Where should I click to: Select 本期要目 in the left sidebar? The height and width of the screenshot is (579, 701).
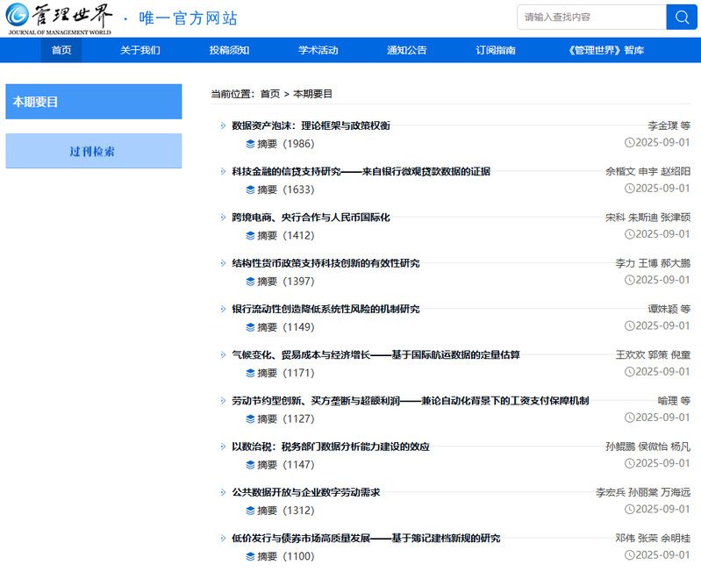[x=93, y=102]
